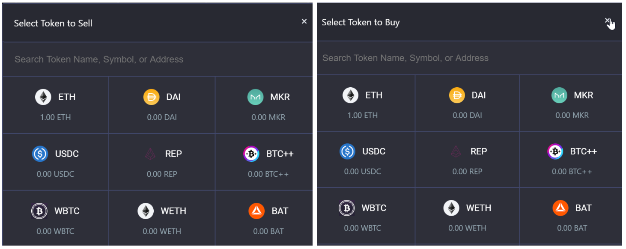Select WETH icon in the Sell panel
The width and height of the screenshot is (626, 249).
[x=146, y=211]
